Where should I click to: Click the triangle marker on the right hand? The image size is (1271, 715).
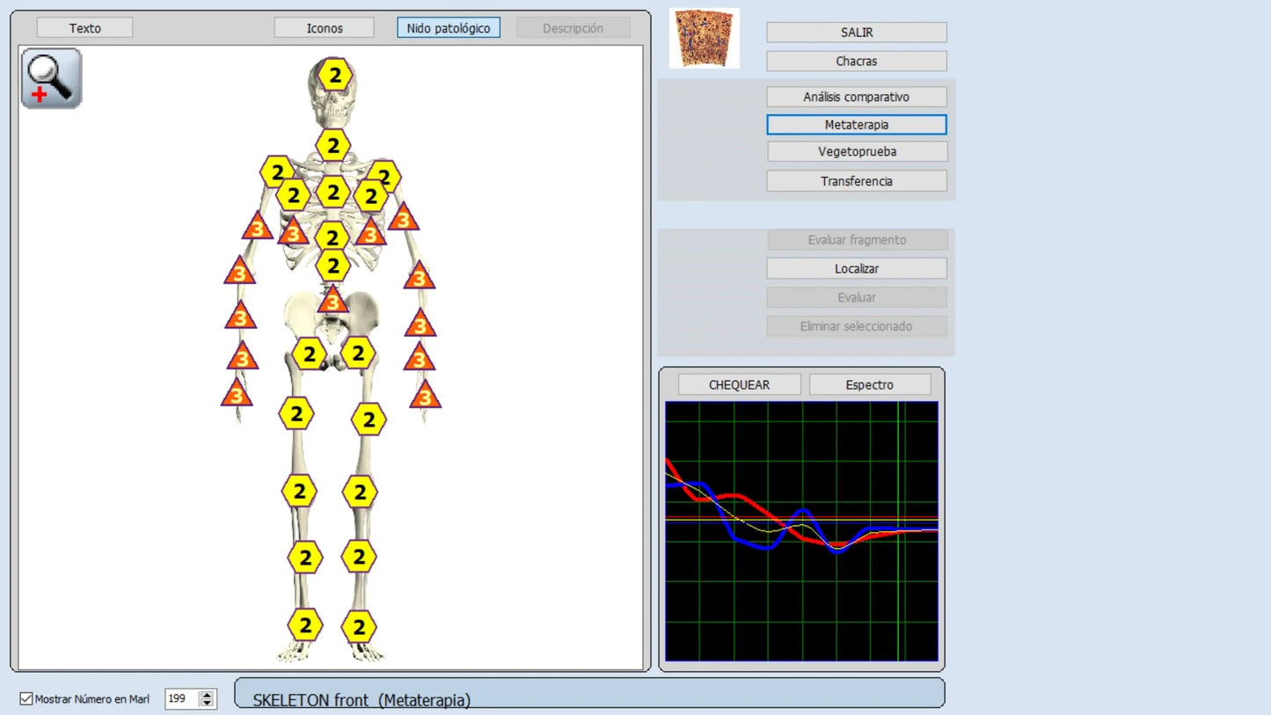click(x=425, y=396)
